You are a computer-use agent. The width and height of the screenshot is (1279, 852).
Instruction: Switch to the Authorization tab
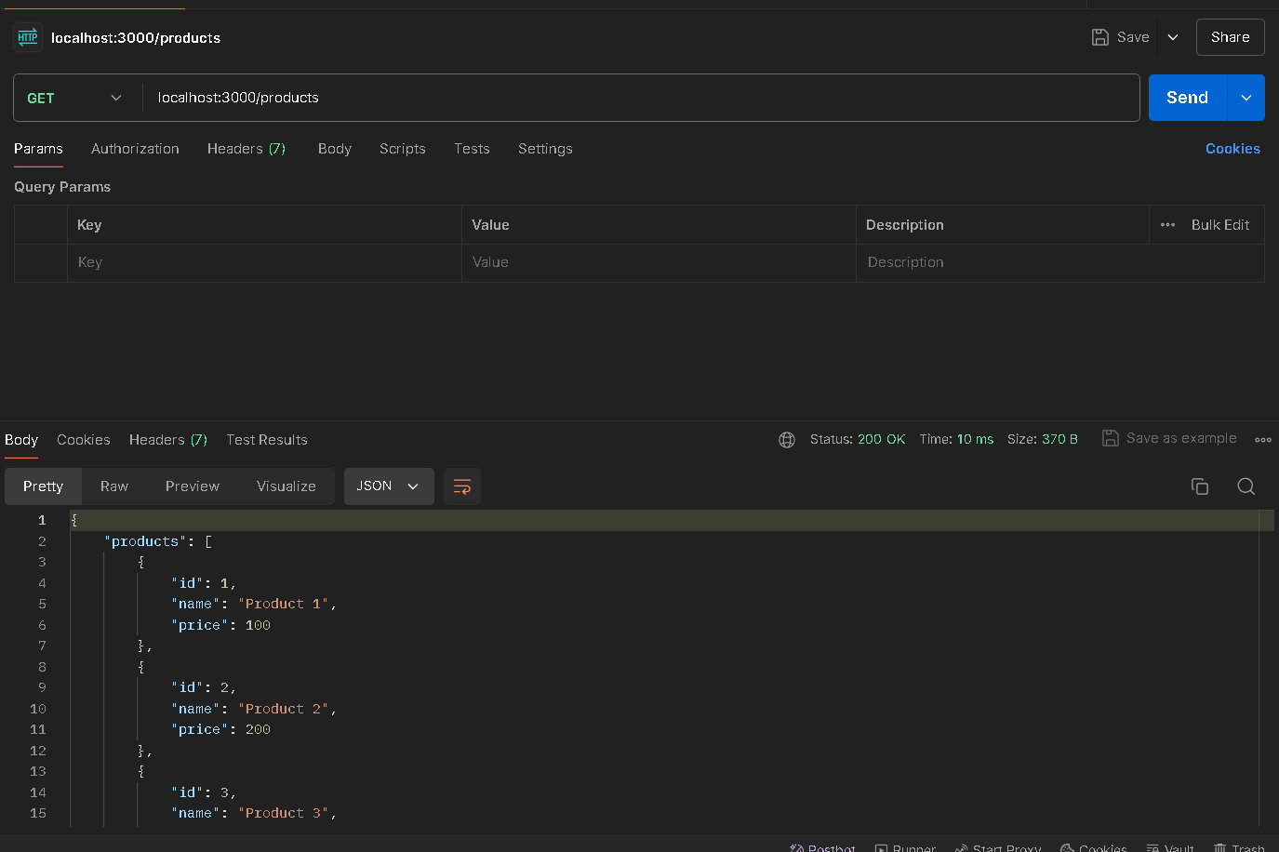coord(135,149)
